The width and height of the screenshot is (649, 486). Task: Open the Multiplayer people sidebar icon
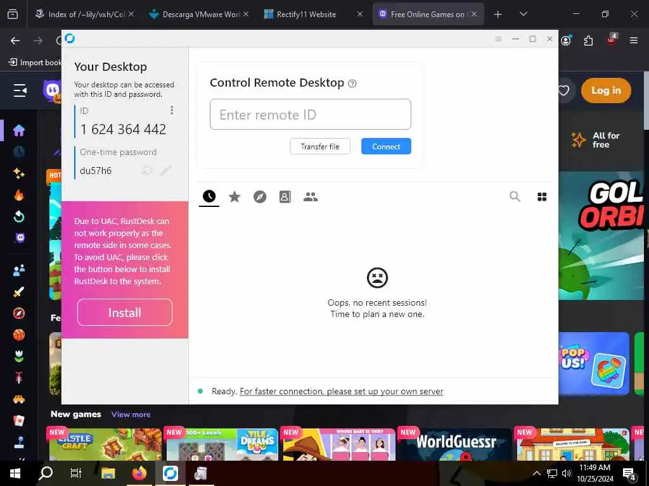tap(19, 270)
